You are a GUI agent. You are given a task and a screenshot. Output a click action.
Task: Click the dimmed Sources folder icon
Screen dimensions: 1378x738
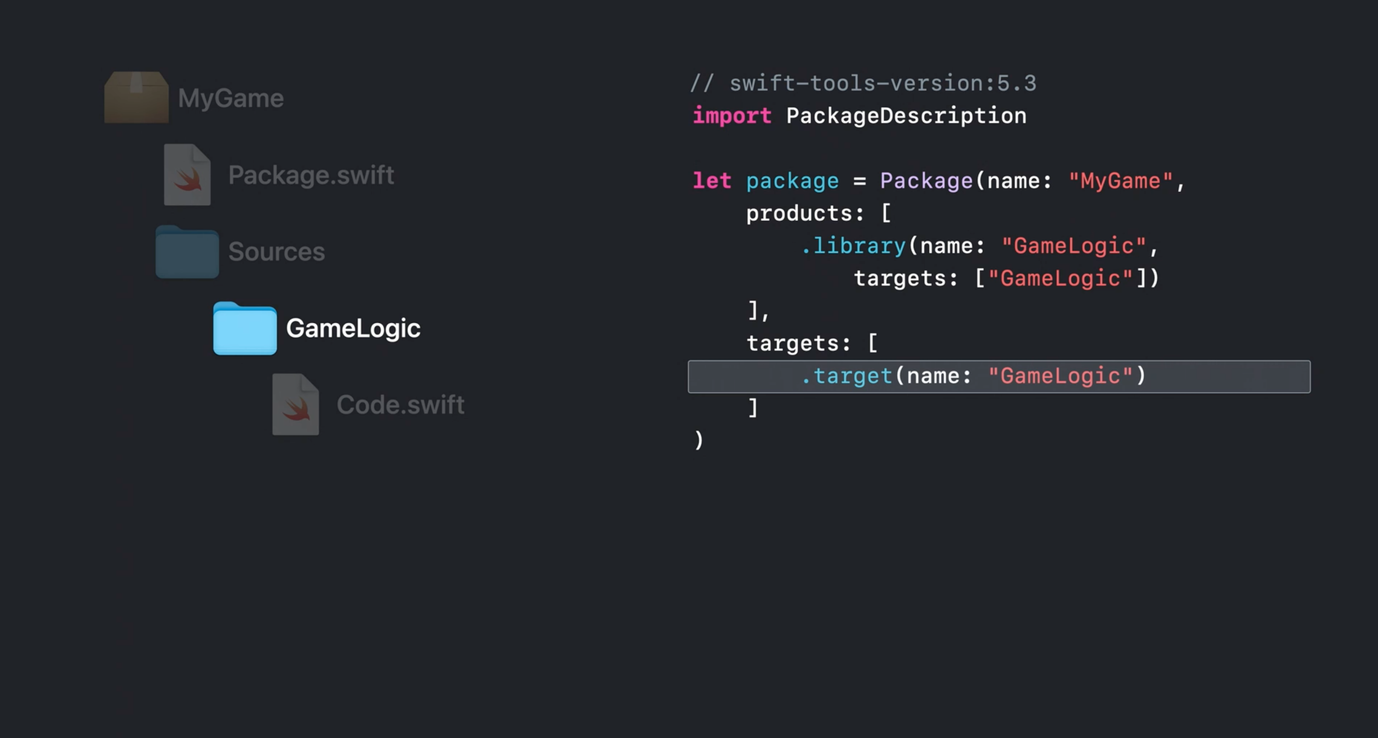[187, 251]
